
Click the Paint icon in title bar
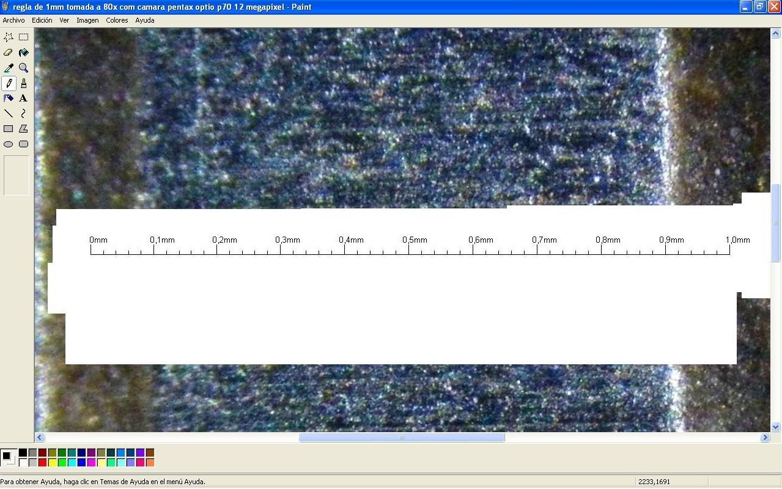[x=6, y=7]
